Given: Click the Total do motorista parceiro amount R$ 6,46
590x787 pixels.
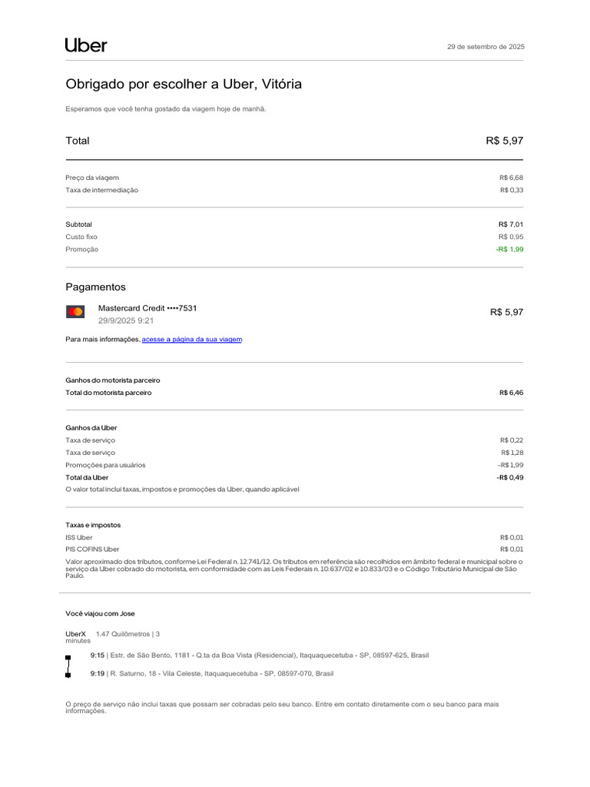Looking at the screenshot, I should 511,393.
